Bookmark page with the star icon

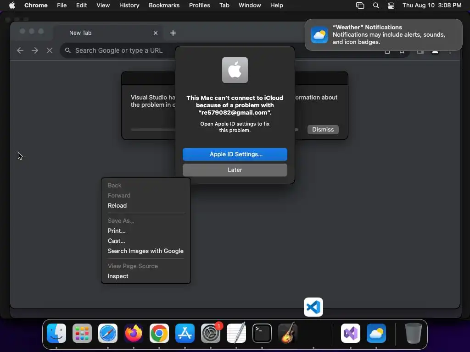[x=402, y=52]
